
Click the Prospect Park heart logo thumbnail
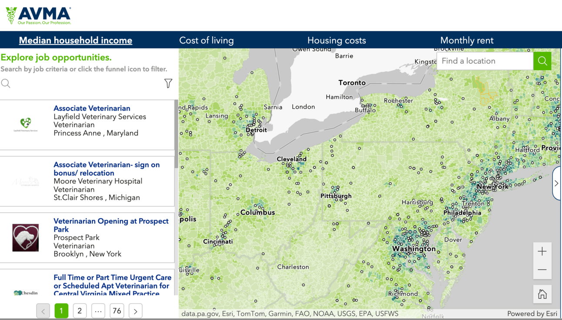pos(26,238)
